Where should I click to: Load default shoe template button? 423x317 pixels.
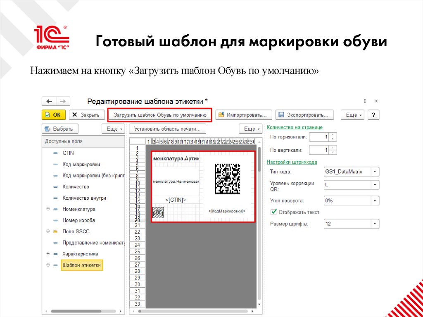tap(160, 115)
